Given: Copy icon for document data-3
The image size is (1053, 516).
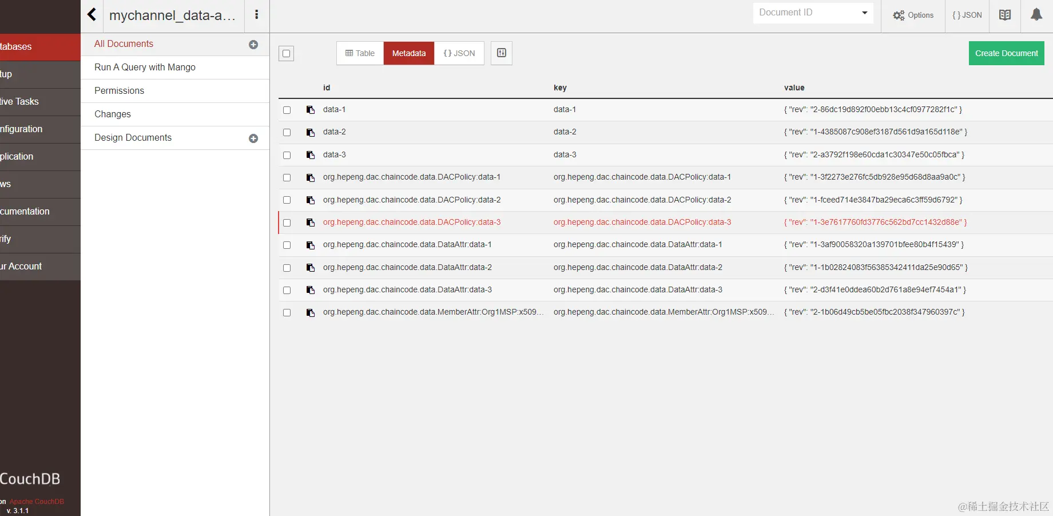Looking at the screenshot, I should point(311,155).
